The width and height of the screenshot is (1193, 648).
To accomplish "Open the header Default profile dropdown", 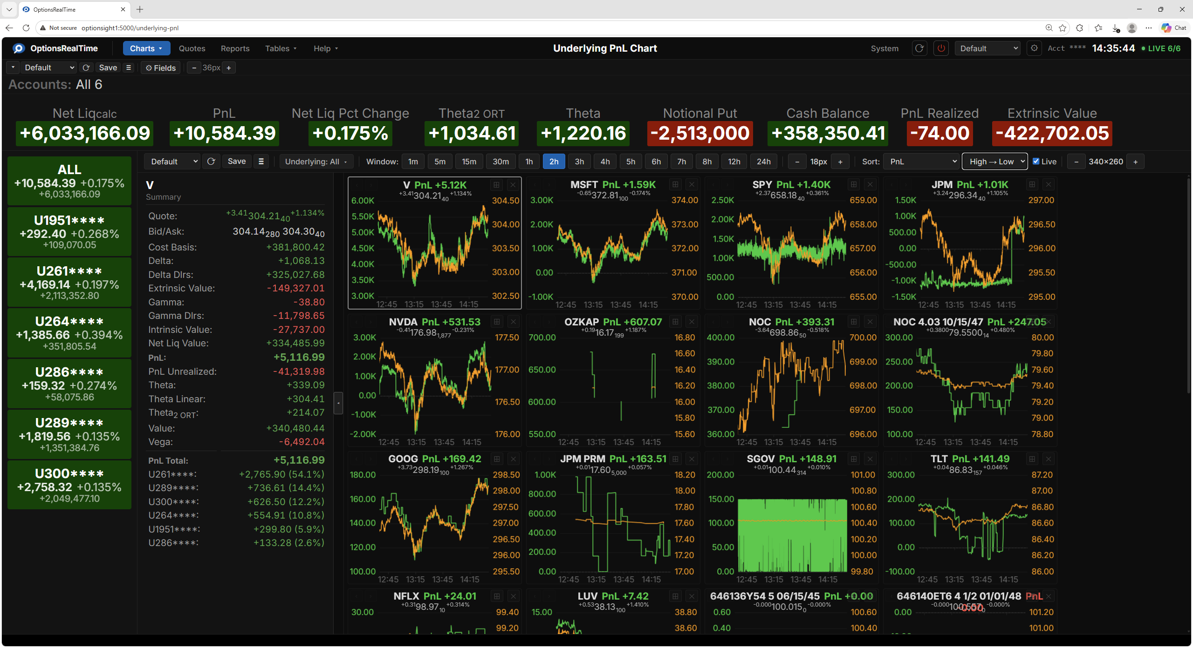I will [x=987, y=48].
